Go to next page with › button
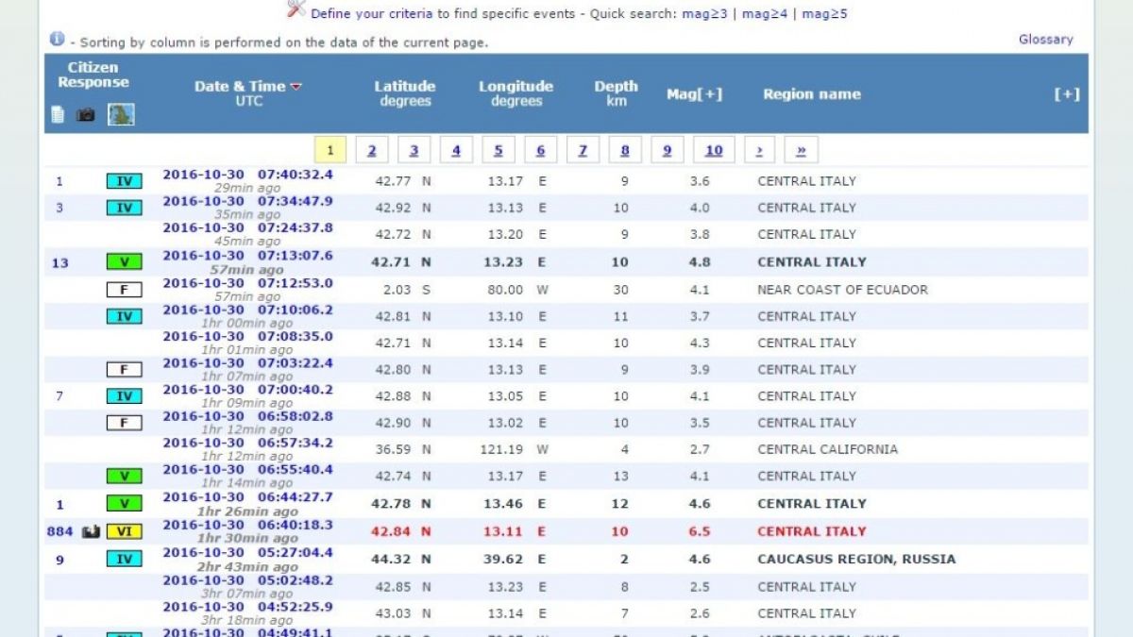1133x637 pixels. click(759, 150)
